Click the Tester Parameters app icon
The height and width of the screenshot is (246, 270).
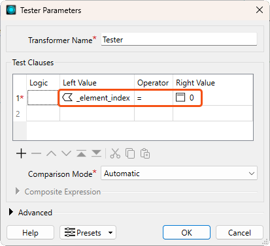pos(11,10)
